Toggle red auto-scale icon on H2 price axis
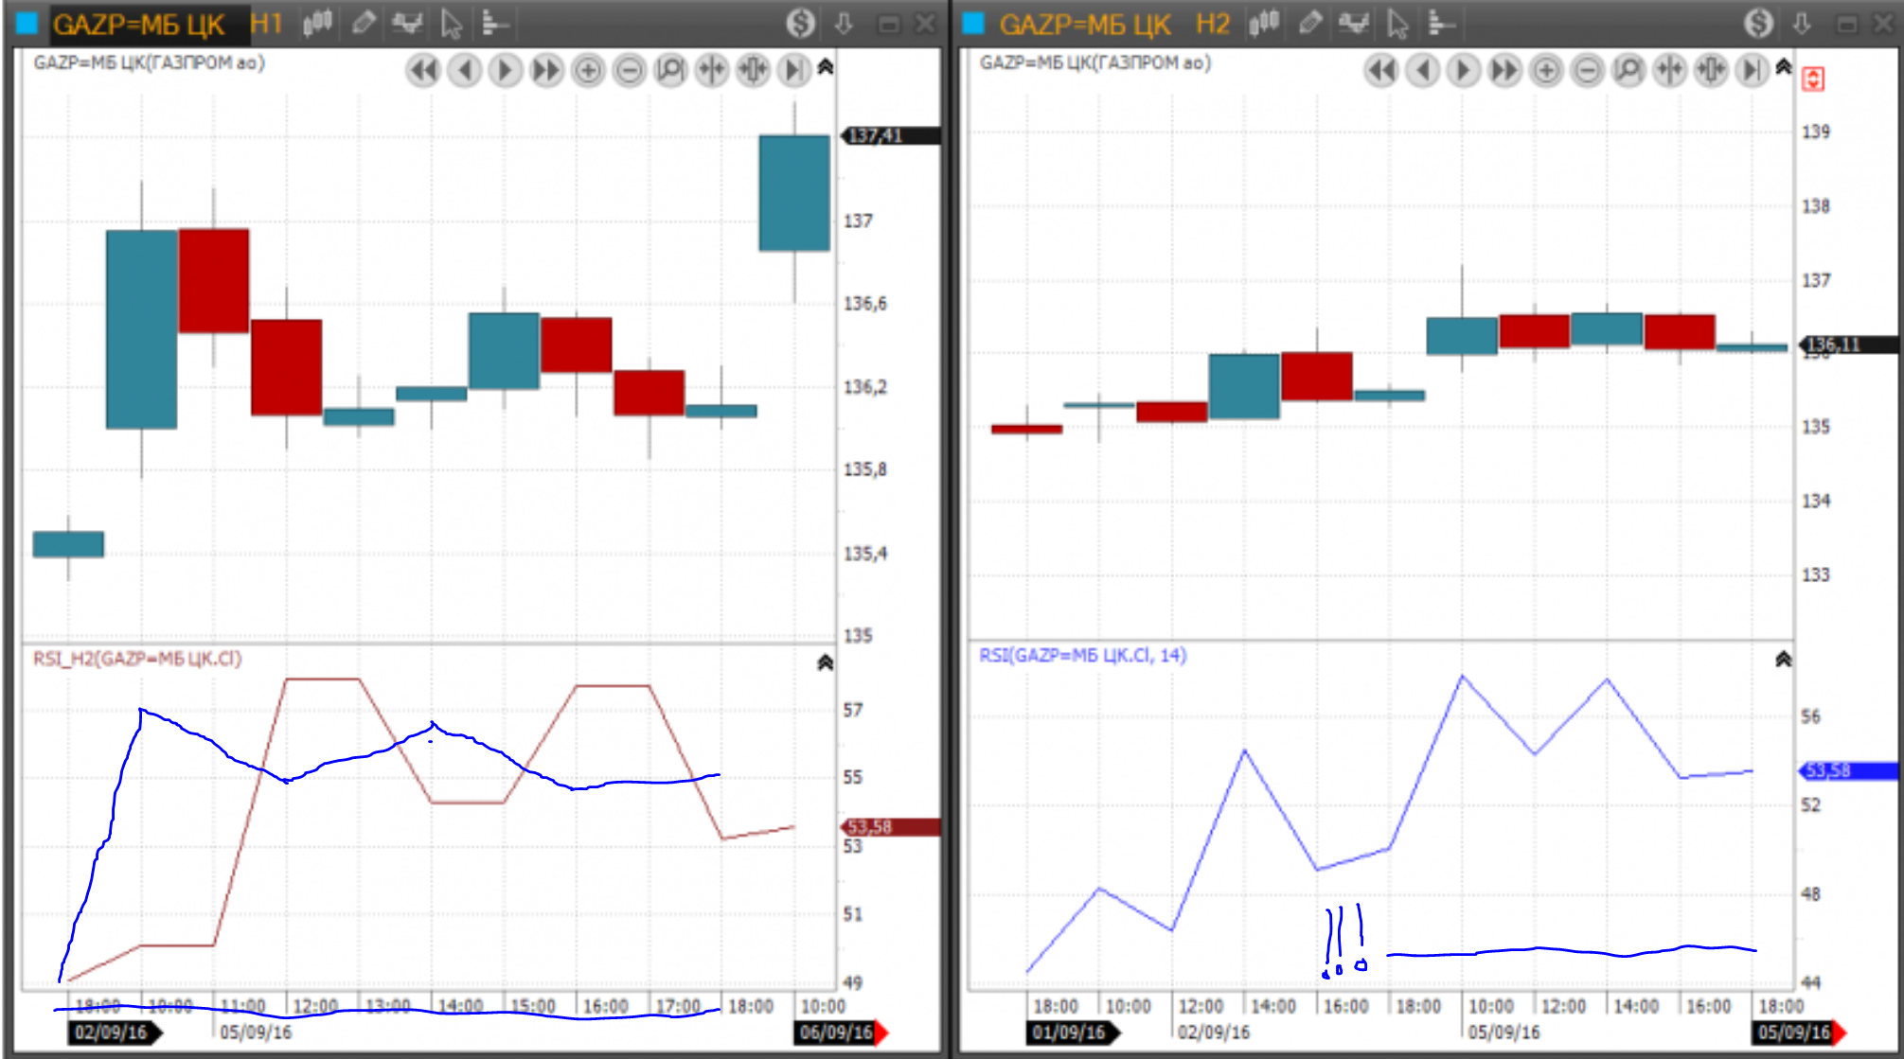Image resolution: width=1904 pixels, height=1059 pixels. (x=1812, y=79)
